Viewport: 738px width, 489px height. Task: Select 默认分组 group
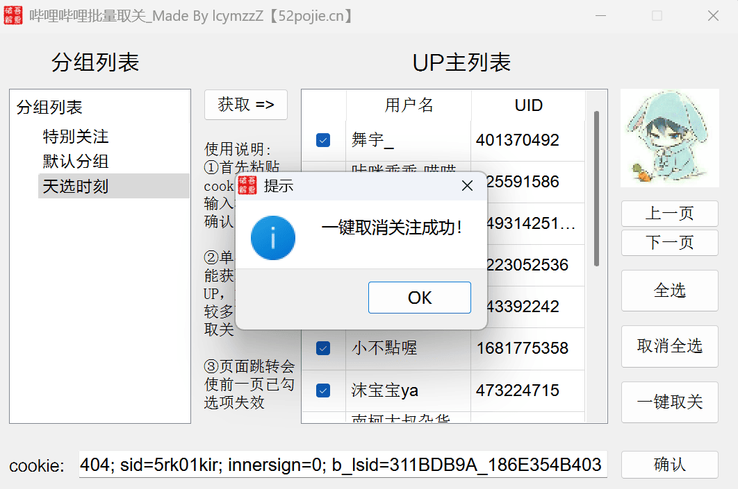(x=76, y=162)
